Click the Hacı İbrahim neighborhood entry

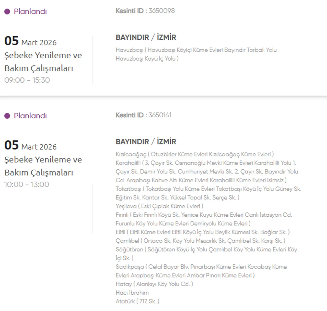[132, 293]
